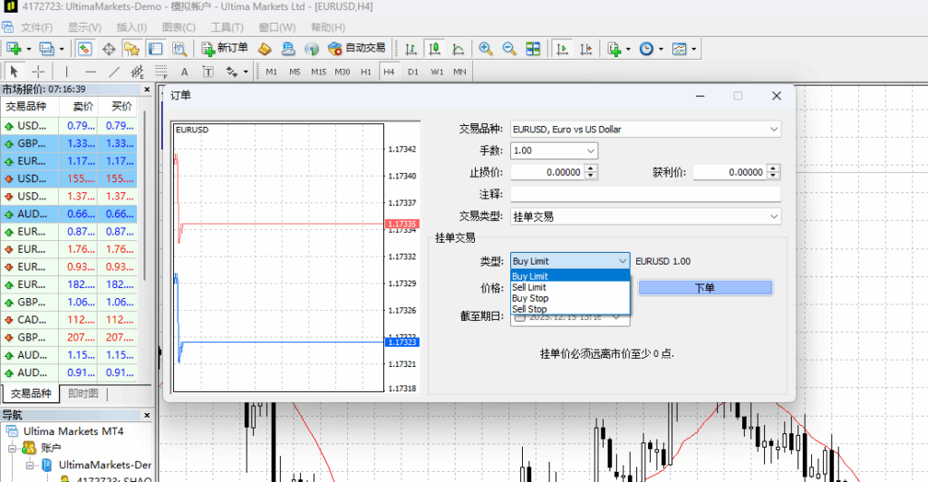The height and width of the screenshot is (482, 928).
Task: Choose Buy Stop from the type list
Action: point(570,298)
